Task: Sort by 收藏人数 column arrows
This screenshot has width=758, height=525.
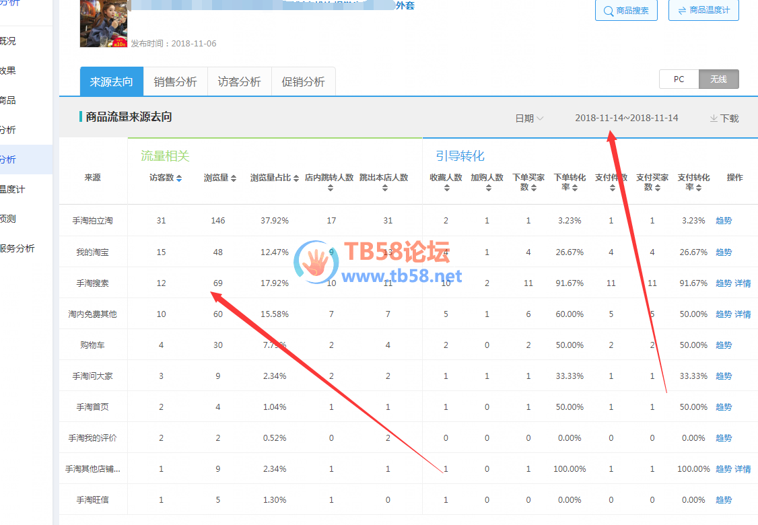Action: coord(447,188)
